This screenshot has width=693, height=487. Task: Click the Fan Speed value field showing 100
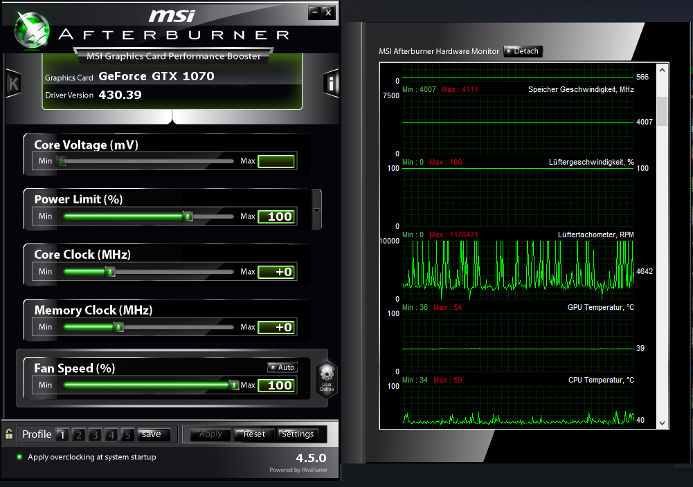click(x=276, y=385)
